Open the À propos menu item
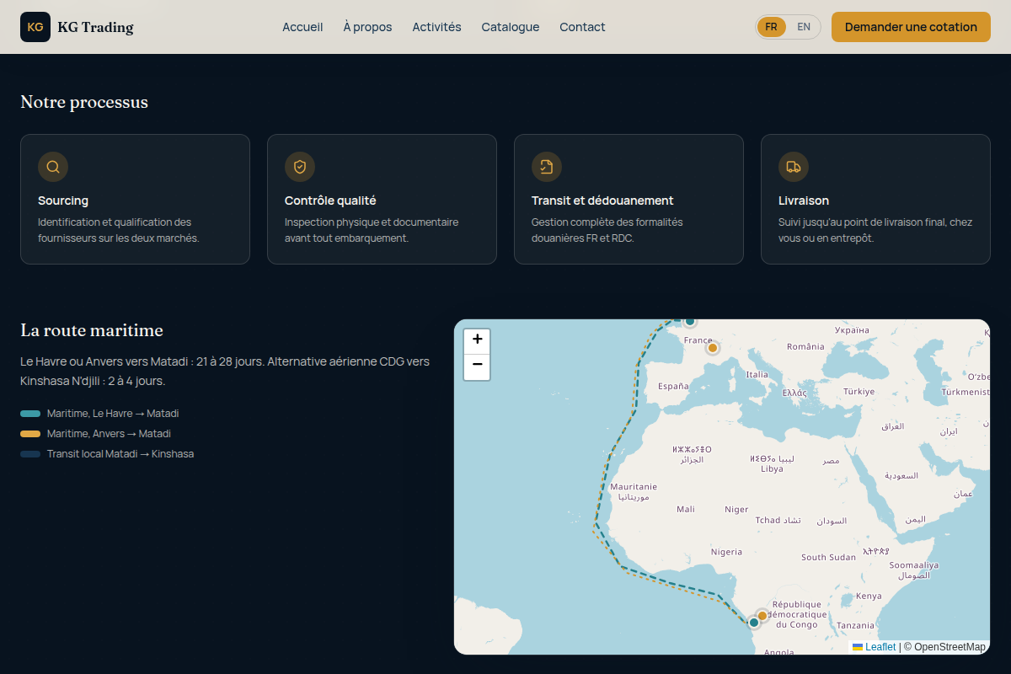The height and width of the screenshot is (674, 1011). pyautogui.click(x=367, y=27)
